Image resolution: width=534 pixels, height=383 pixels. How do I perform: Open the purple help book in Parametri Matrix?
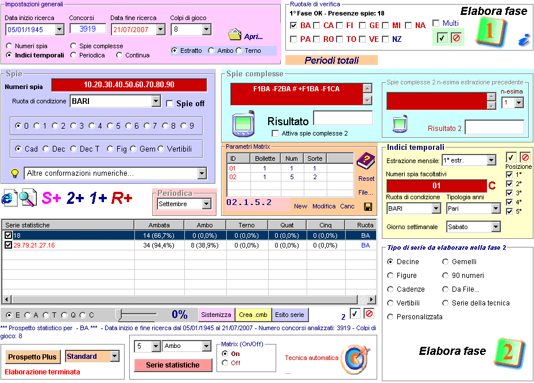click(x=366, y=161)
